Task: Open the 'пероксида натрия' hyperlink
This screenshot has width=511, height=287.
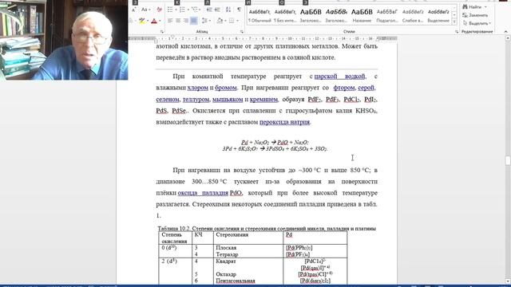Action: [284, 122]
